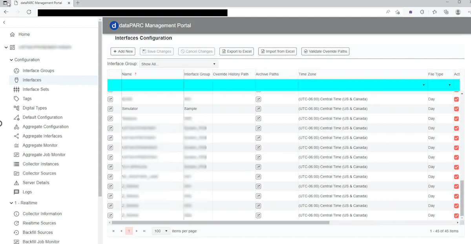Toggle the Active checkbox for Simulator row
The image size is (471, 244).
click(x=456, y=109)
